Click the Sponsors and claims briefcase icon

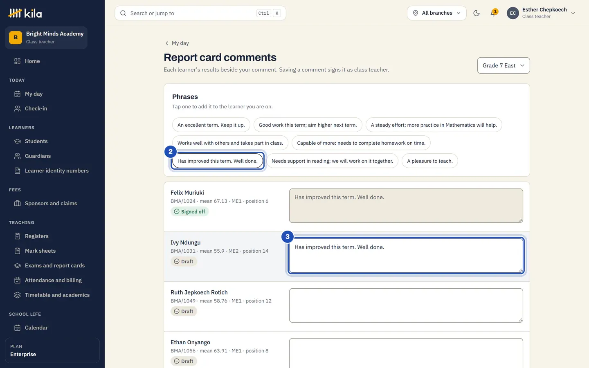17,203
